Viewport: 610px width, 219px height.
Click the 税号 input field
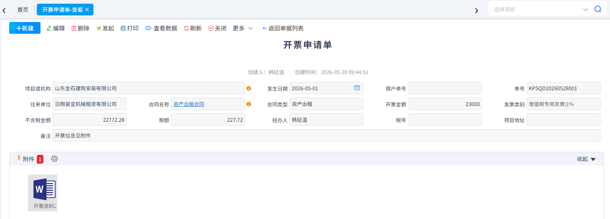(x=445, y=120)
